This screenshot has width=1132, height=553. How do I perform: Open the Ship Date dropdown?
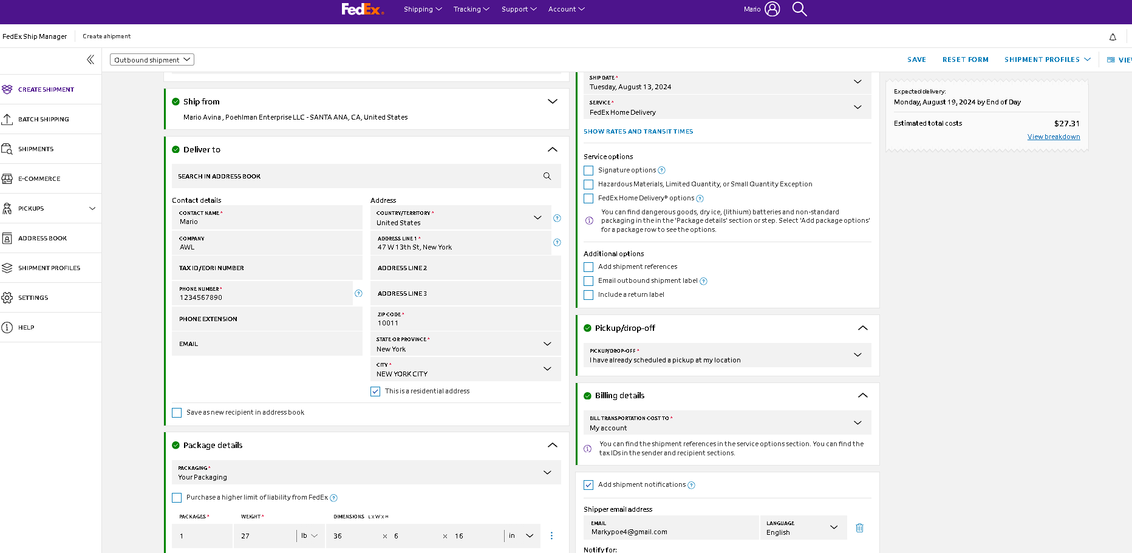pos(728,83)
